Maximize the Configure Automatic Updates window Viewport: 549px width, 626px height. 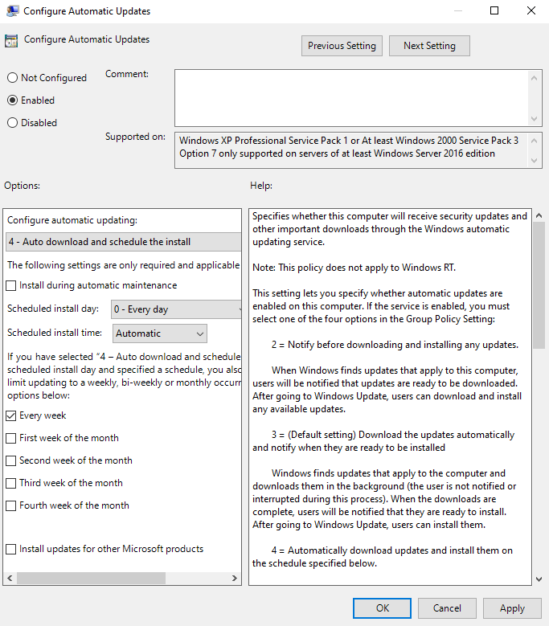click(x=494, y=10)
